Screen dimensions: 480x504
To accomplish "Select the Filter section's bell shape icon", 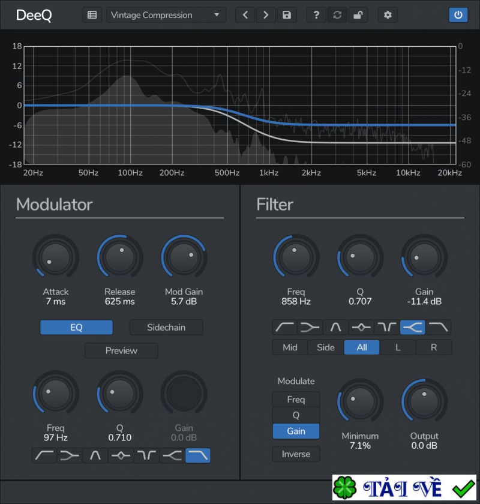I will 335,328.
